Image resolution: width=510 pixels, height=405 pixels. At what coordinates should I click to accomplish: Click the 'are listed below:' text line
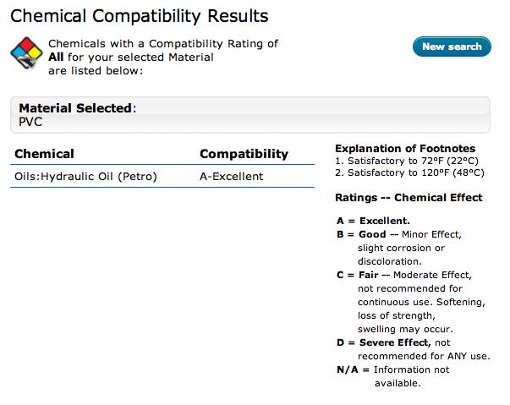click(95, 71)
